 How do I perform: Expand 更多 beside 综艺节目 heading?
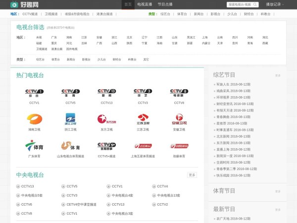pyautogui.click(x=278, y=76)
